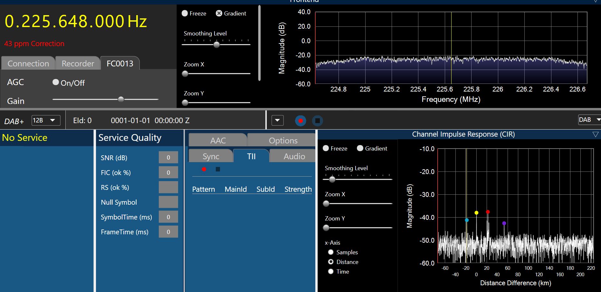Click the red marker in CIR plot
The width and height of the screenshot is (601, 292).
pos(488,212)
